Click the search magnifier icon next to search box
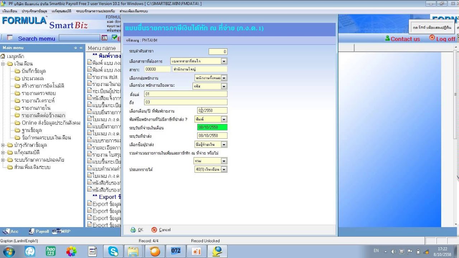This screenshot has width=459, height=258. (x=104, y=38)
